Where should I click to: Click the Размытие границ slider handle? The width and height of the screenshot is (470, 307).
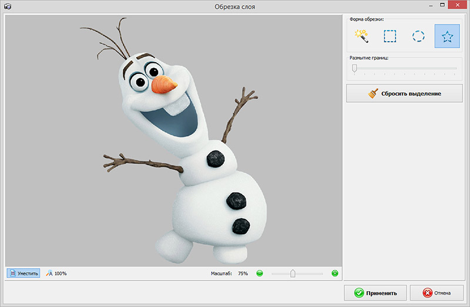354,68
